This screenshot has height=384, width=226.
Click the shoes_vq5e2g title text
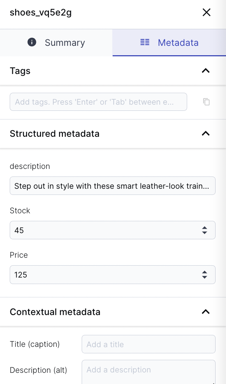(41, 12)
